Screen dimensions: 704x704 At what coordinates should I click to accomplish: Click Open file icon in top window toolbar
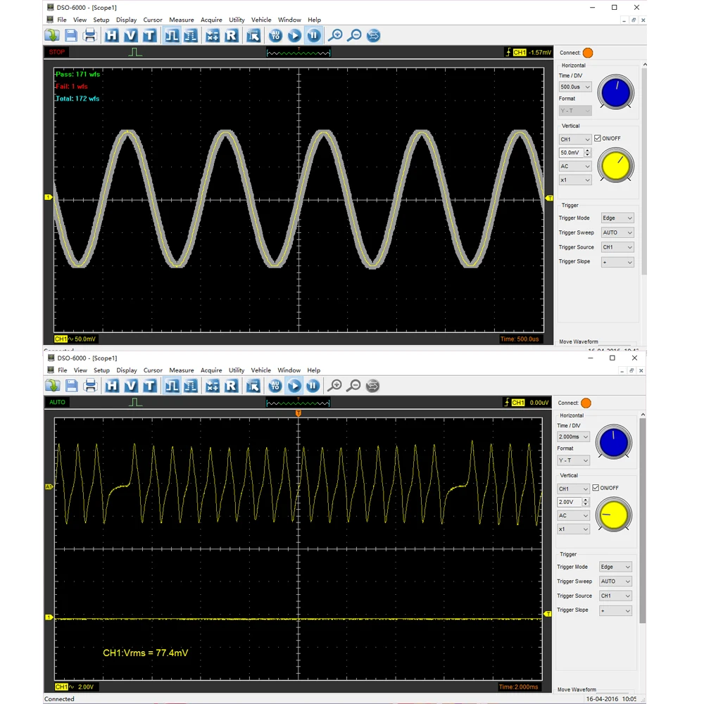click(52, 35)
